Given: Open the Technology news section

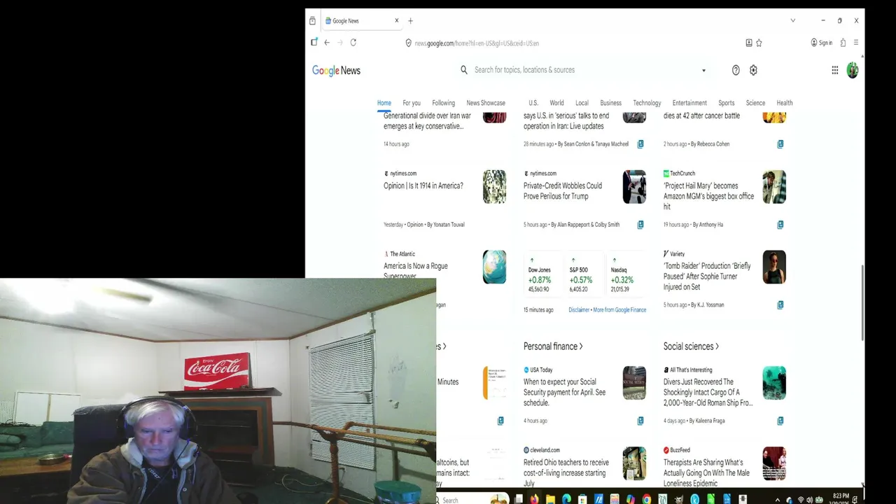Looking at the screenshot, I should click(647, 103).
